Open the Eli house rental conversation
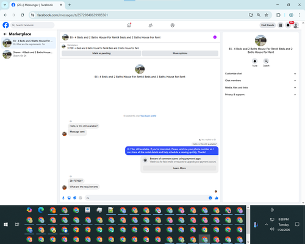Screen dimensions: 305x244 click(x=29, y=43)
